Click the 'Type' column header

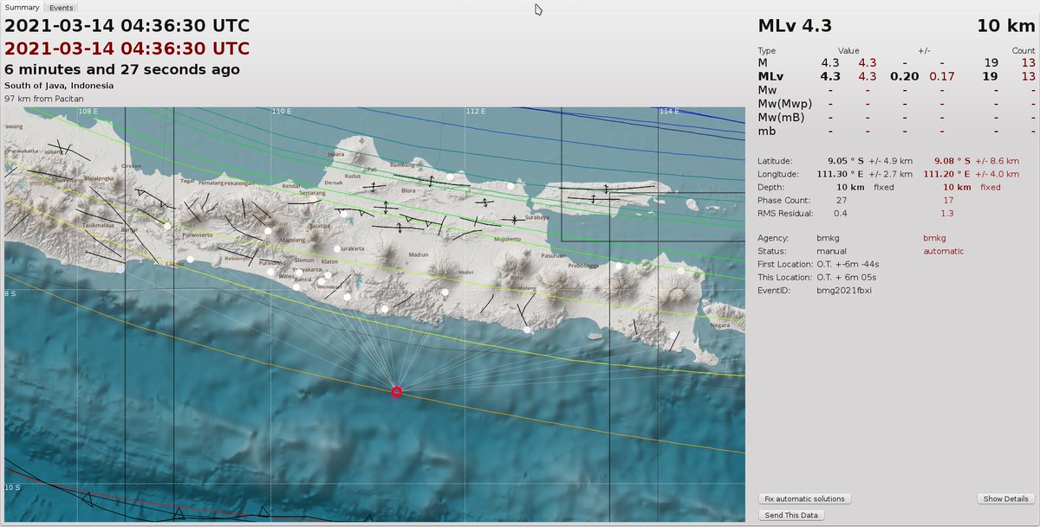click(767, 50)
